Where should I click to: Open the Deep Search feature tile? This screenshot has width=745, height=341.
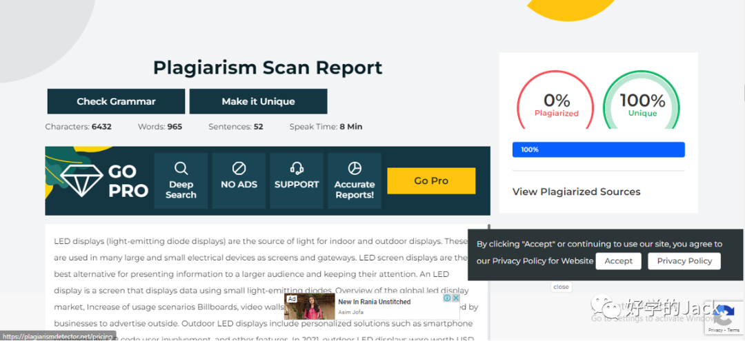click(x=181, y=180)
